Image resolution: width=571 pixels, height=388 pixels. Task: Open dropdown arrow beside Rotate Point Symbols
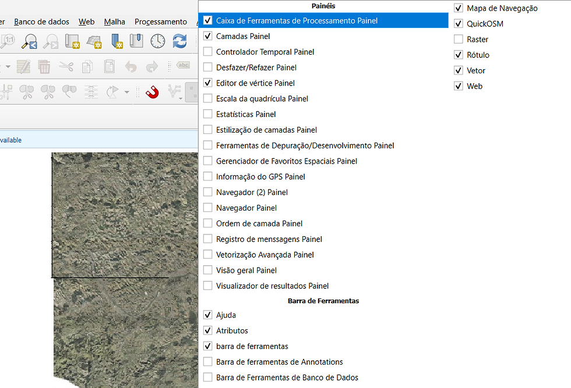coord(127,92)
